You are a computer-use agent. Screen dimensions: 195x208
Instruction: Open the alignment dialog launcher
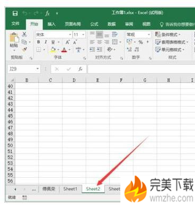121,58
